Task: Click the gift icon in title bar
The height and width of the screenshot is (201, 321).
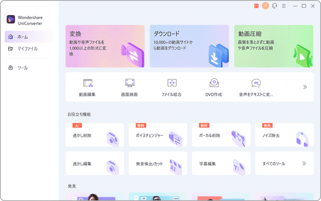Action: pos(256,6)
